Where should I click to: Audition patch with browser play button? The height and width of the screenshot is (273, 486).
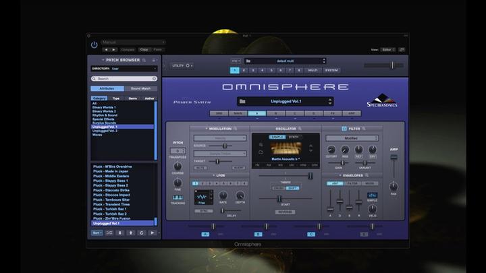click(x=152, y=233)
